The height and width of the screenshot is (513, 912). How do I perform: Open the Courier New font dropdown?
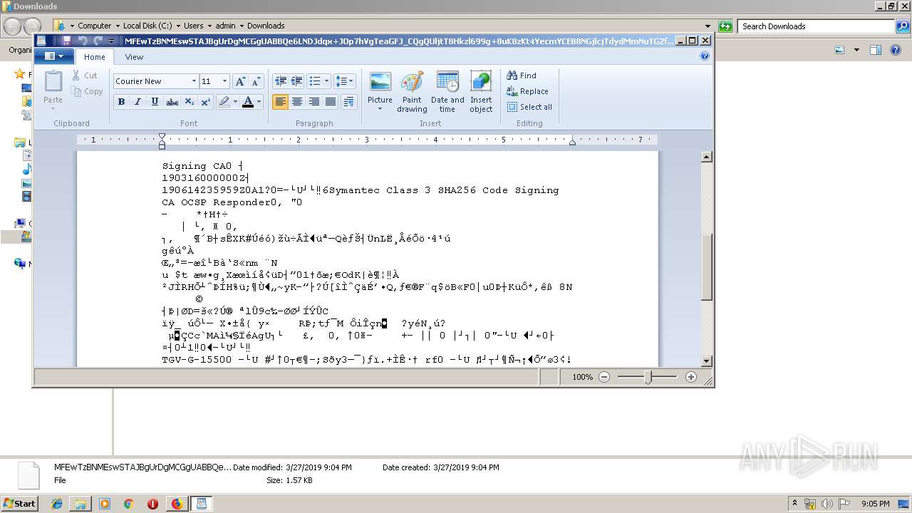[193, 81]
